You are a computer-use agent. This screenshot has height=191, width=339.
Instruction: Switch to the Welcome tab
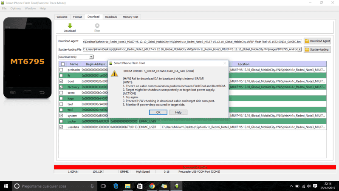[x=62, y=17]
